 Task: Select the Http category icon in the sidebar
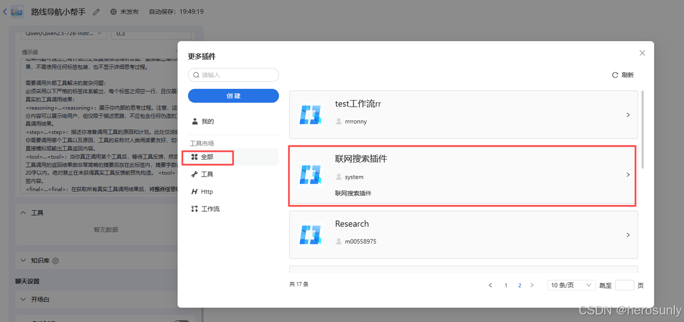(x=195, y=191)
